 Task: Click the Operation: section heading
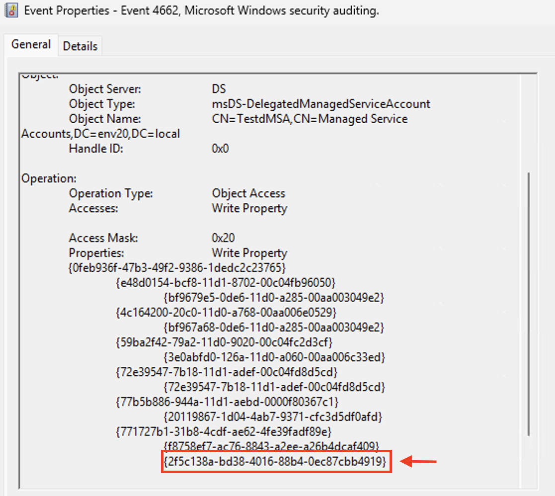49,178
